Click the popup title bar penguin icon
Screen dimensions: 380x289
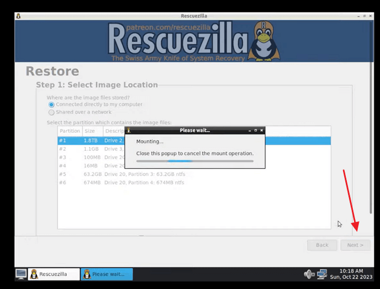tap(129, 130)
